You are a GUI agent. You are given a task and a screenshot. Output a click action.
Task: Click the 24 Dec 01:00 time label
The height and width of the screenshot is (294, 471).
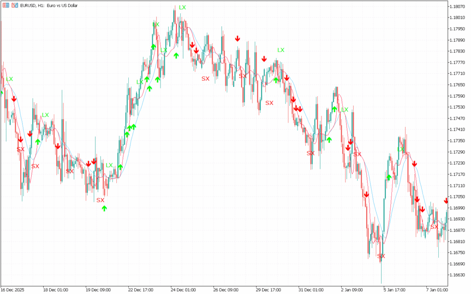tap(183, 290)
